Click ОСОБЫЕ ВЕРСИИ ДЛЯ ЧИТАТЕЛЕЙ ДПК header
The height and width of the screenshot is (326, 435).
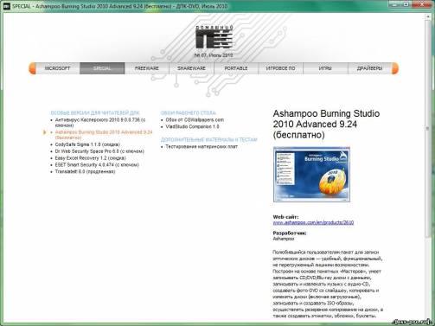pos(95,112)
